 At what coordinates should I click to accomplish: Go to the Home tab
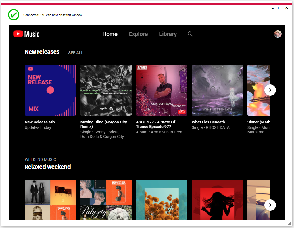[110, 34]
